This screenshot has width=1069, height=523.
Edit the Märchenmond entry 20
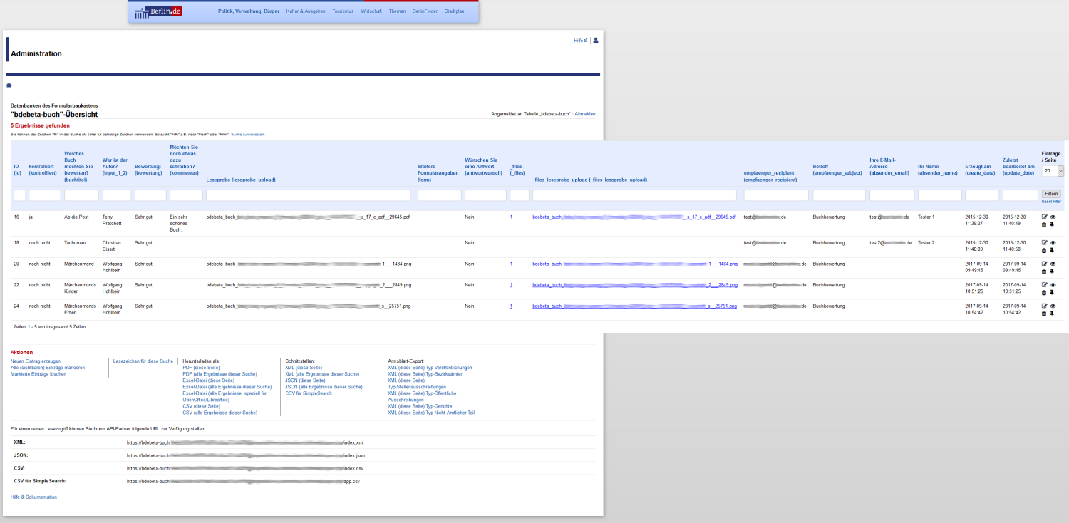pos(1044,264)
